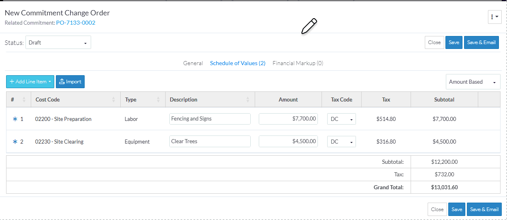This screenshot has width=507, height=220.
Task: Click the top Close button
Action: 434,42
